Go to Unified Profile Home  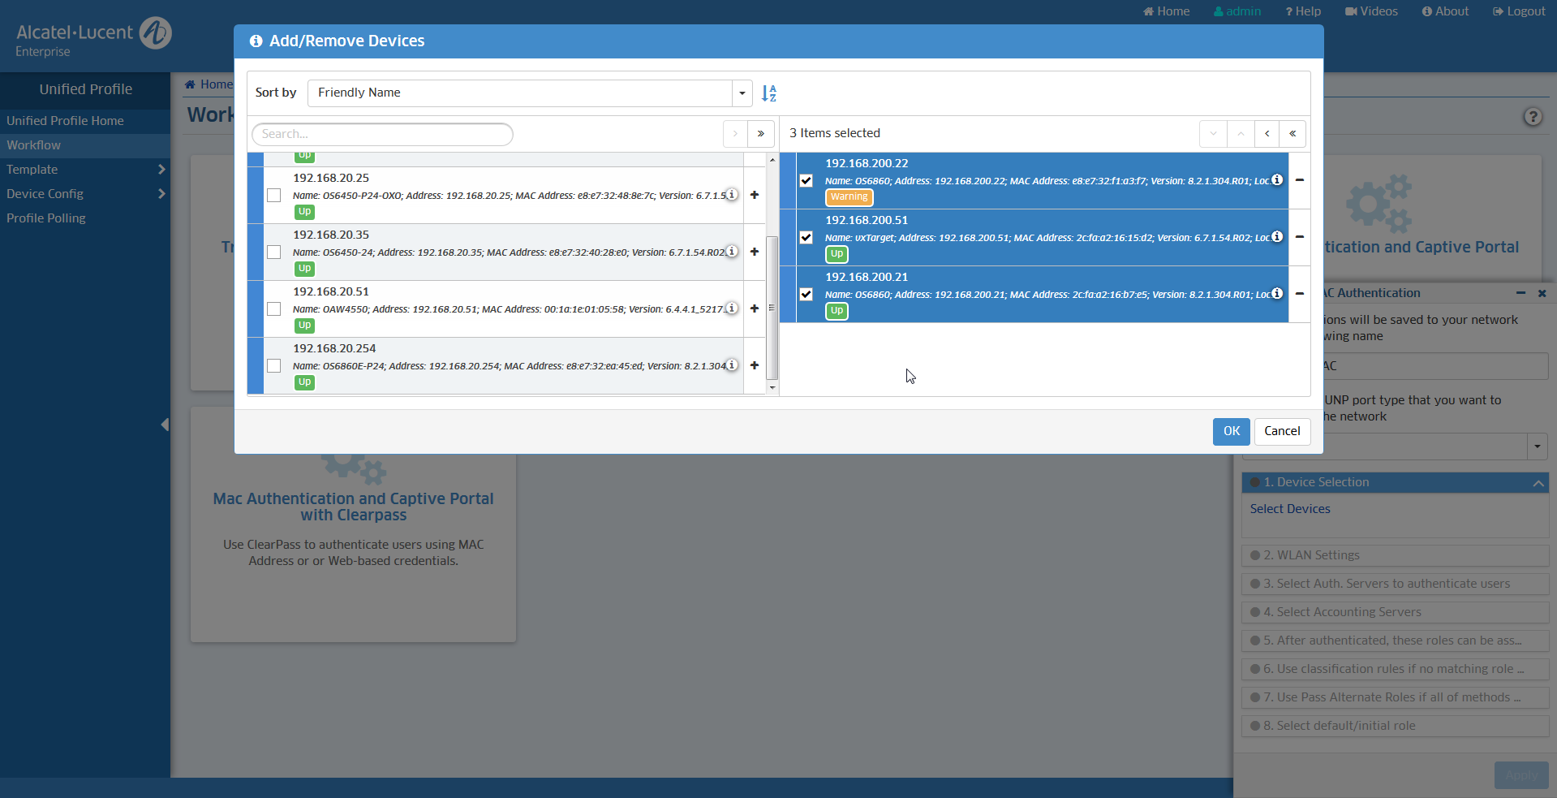point(66,121)
